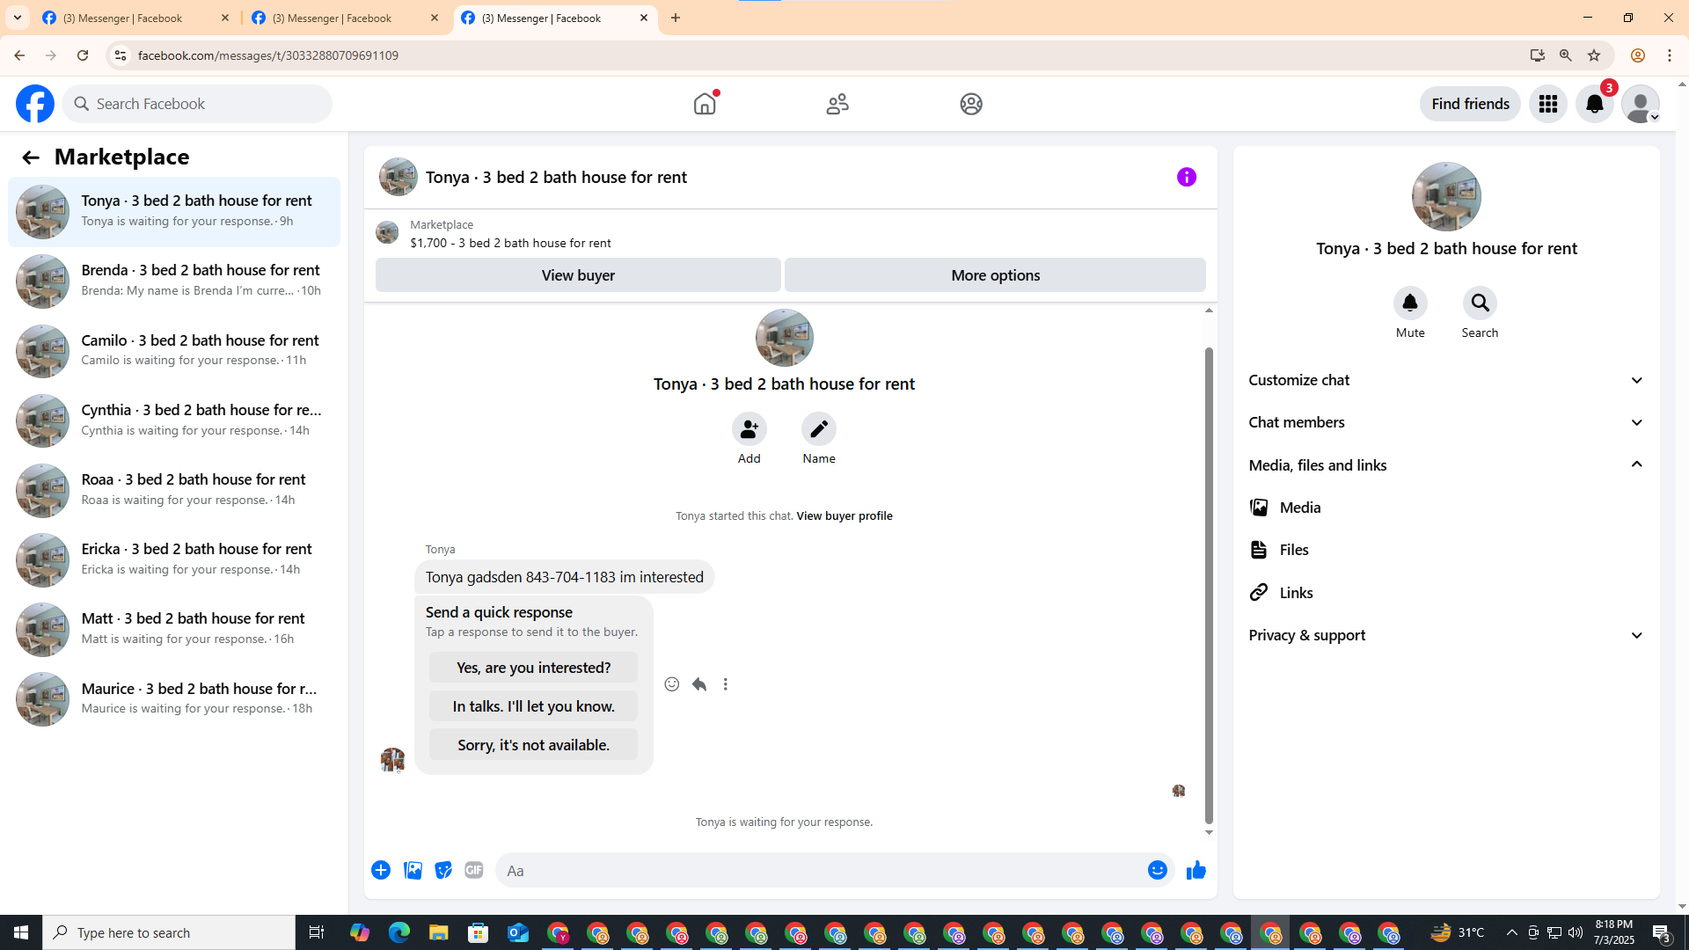Open the sticker chooser icon
This screenshot has height=950, width=1689.
443,870
